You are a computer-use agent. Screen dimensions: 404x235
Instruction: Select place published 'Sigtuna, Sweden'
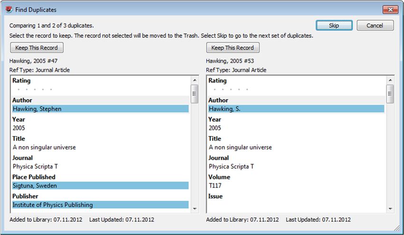[100, 186]
